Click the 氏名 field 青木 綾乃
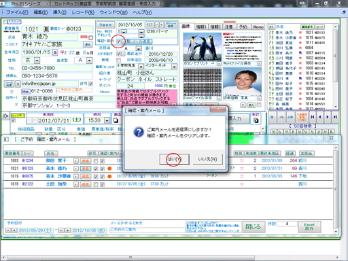The height and width of the screenshot is (261, 348). click(x=50, y=37)
